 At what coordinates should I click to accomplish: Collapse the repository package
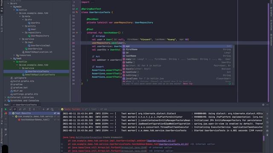tap(23, 32)
